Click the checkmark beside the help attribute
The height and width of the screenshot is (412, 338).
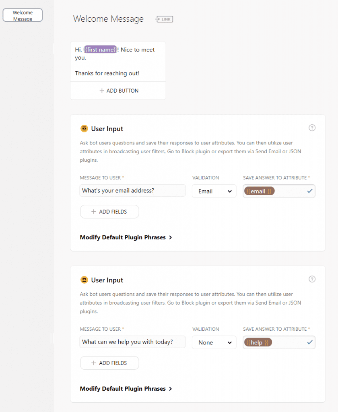[x=310, y=342]
